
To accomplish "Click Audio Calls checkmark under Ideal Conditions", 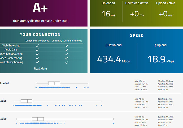I will coord(37,50).
